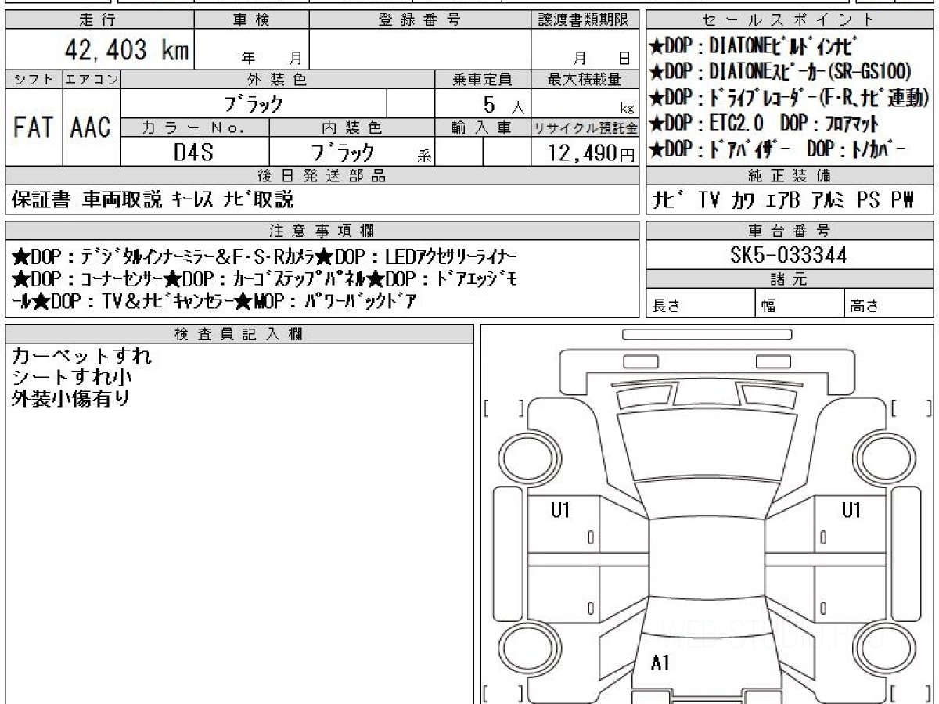Select the AAC air conditioner cell
The width and height of the screenshot is (939, 704).
pos(92,128)
